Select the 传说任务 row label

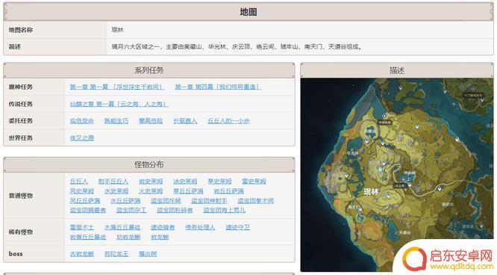(x=21, y=104)
